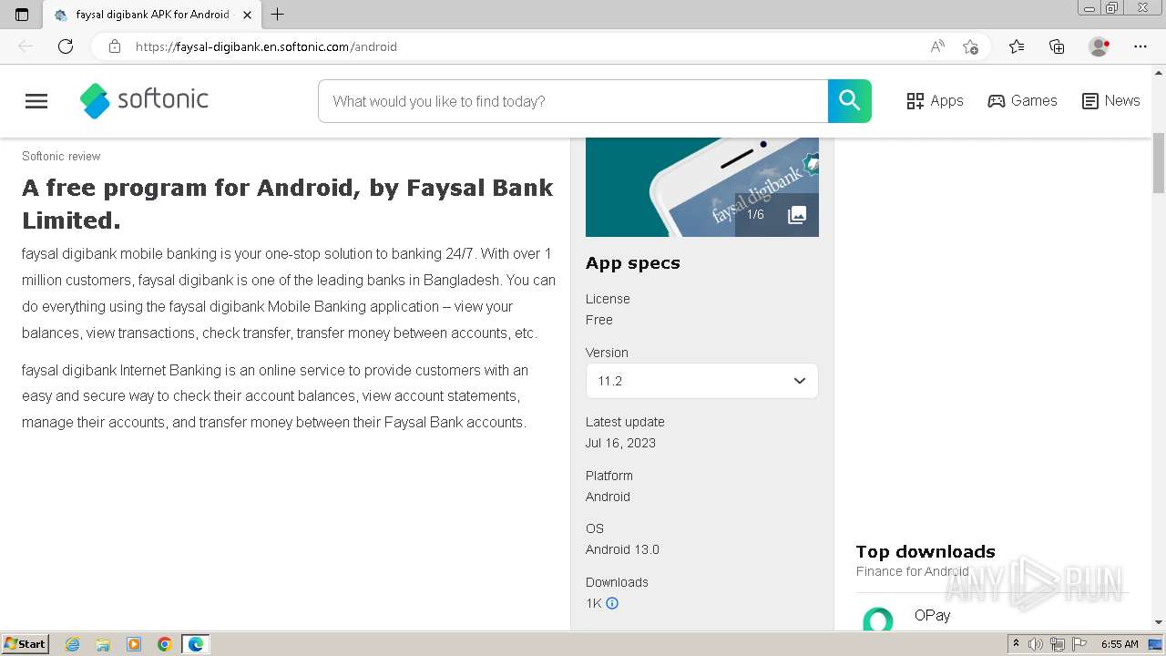1166x656 pixels.
Task: Open browser Collections
Action: [x=1057, y=46]
